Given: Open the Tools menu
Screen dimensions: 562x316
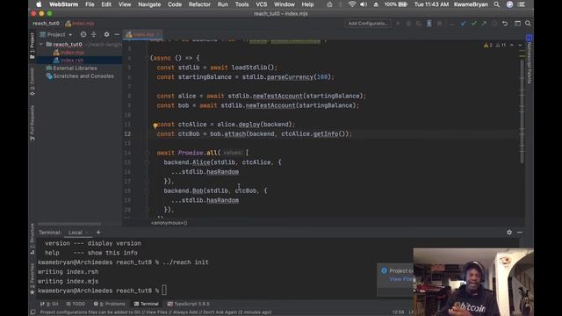Looking at the screenshot, I should point(241,4).
